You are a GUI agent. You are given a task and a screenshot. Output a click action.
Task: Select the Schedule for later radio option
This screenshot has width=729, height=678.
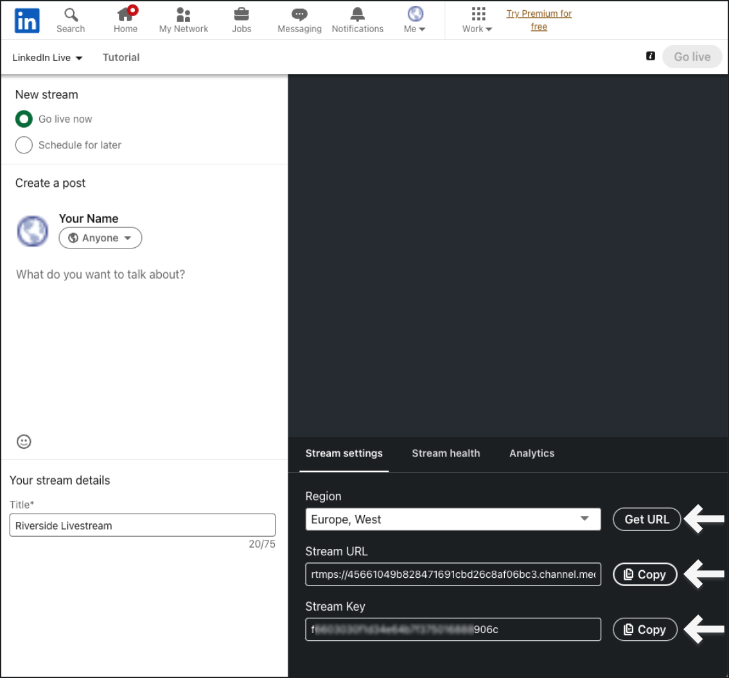coord(24,145)
